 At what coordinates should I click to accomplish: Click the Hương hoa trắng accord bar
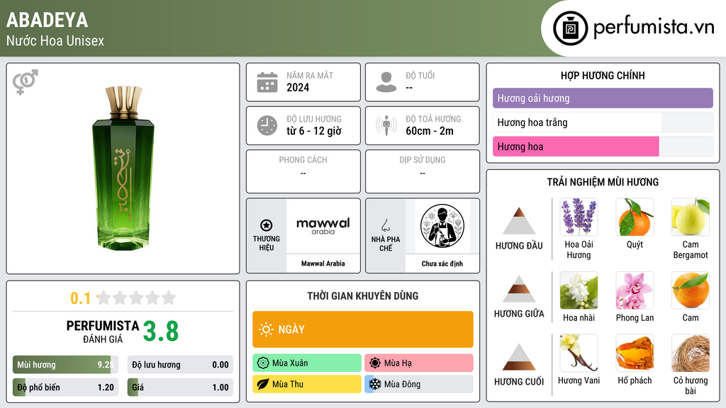pyautogui.click(x=603, y=123)
